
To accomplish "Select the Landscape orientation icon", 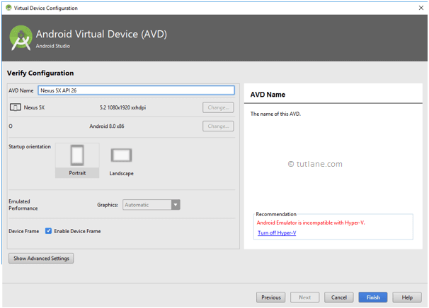I will (121, 155).
